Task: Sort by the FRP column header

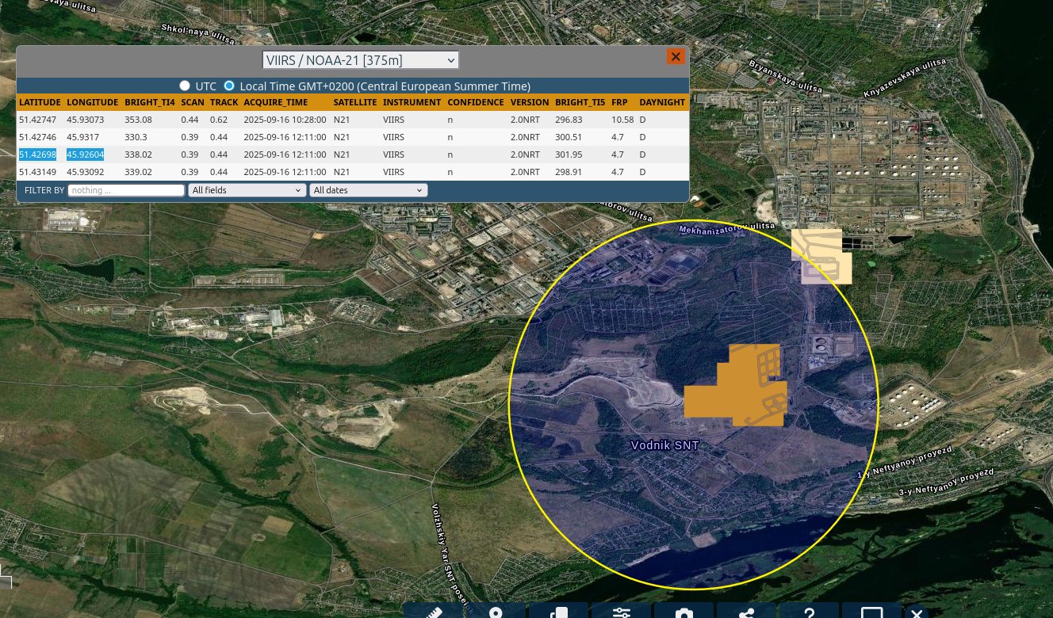Action: 619,102
